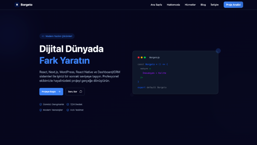Click the check icon beside Modern Teknolojiler
The image size is (257, 145).
(41, 110)
